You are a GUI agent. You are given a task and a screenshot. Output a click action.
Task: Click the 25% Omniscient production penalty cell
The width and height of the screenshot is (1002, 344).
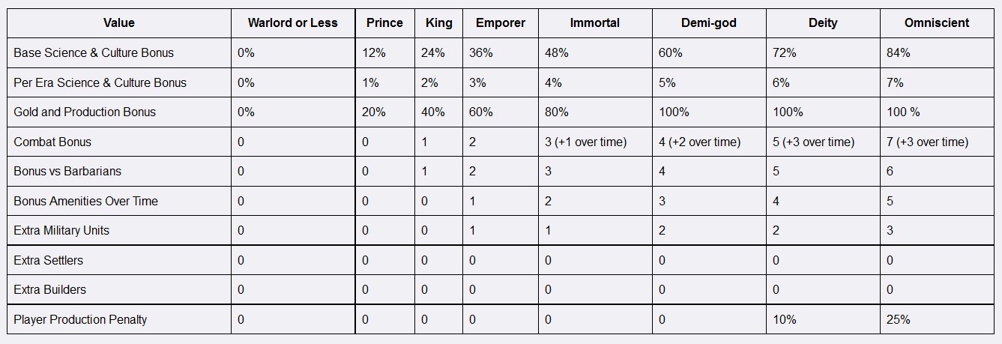tap(898, 319)
